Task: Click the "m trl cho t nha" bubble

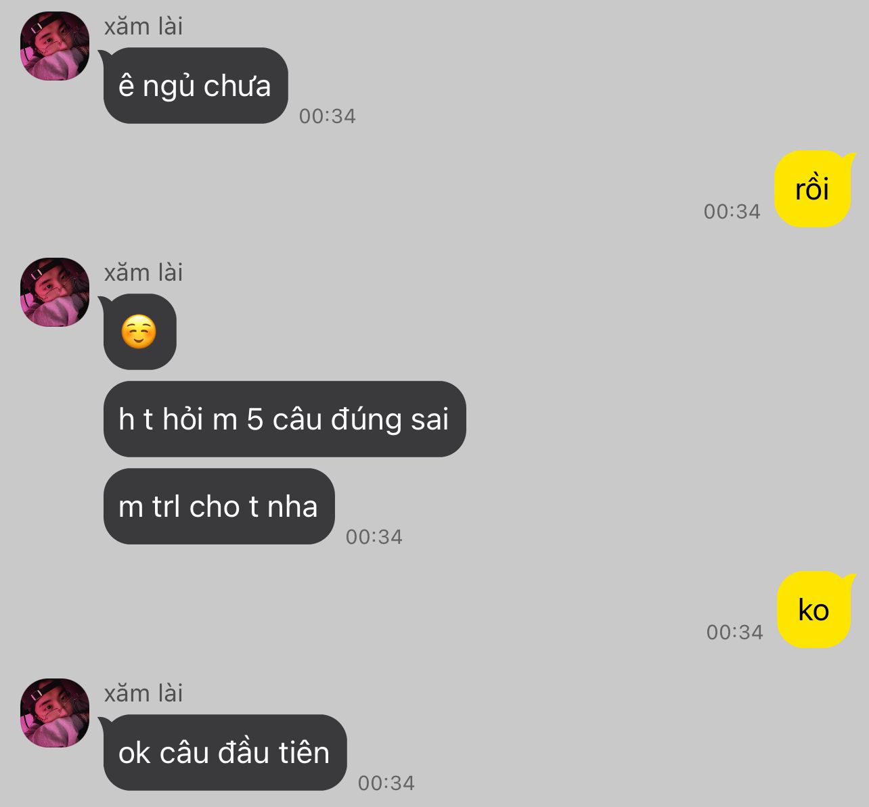Action: pyautogui.click(x=219, y=507)
